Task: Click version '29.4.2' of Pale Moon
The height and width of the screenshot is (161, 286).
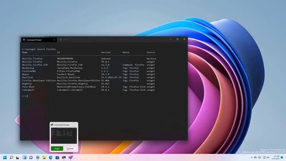Action: pyautogui.click(x=105, y=87)
